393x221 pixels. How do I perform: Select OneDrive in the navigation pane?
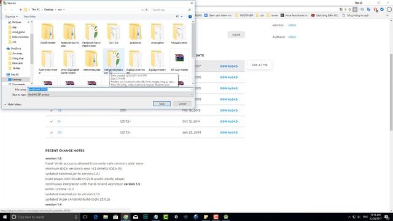15,48
